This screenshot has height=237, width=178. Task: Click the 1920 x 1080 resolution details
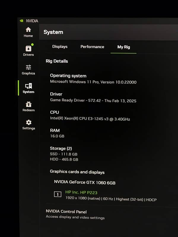(111, 199)
